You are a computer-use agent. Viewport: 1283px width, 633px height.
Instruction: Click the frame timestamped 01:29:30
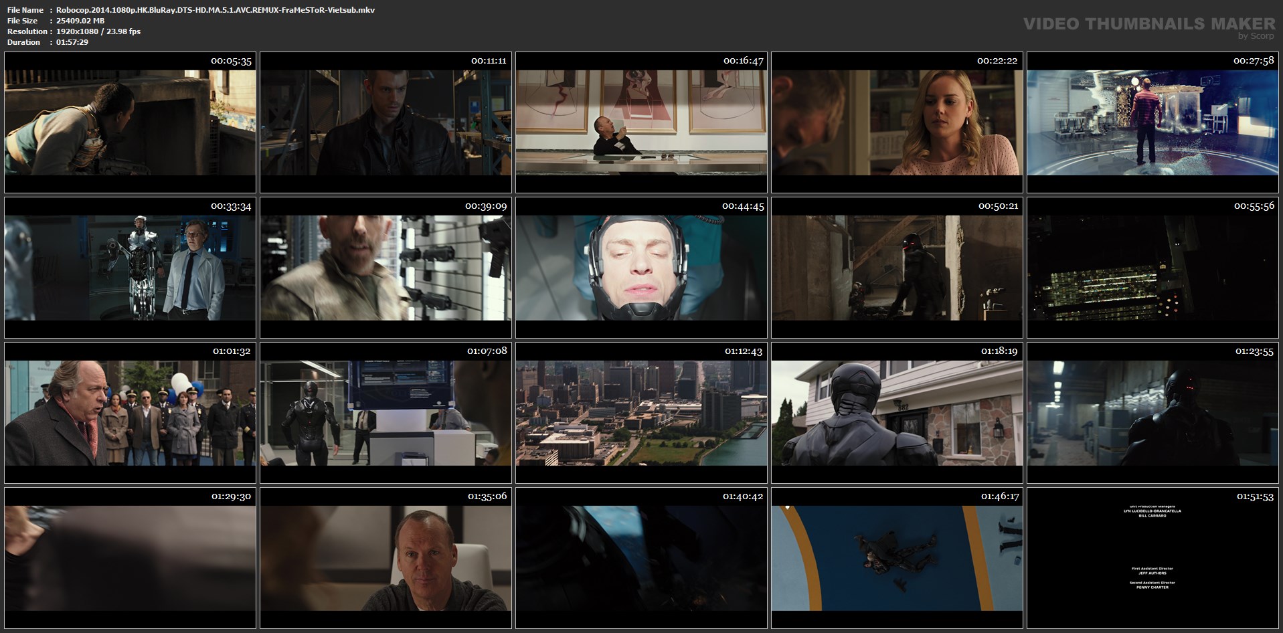coord(130,558)
